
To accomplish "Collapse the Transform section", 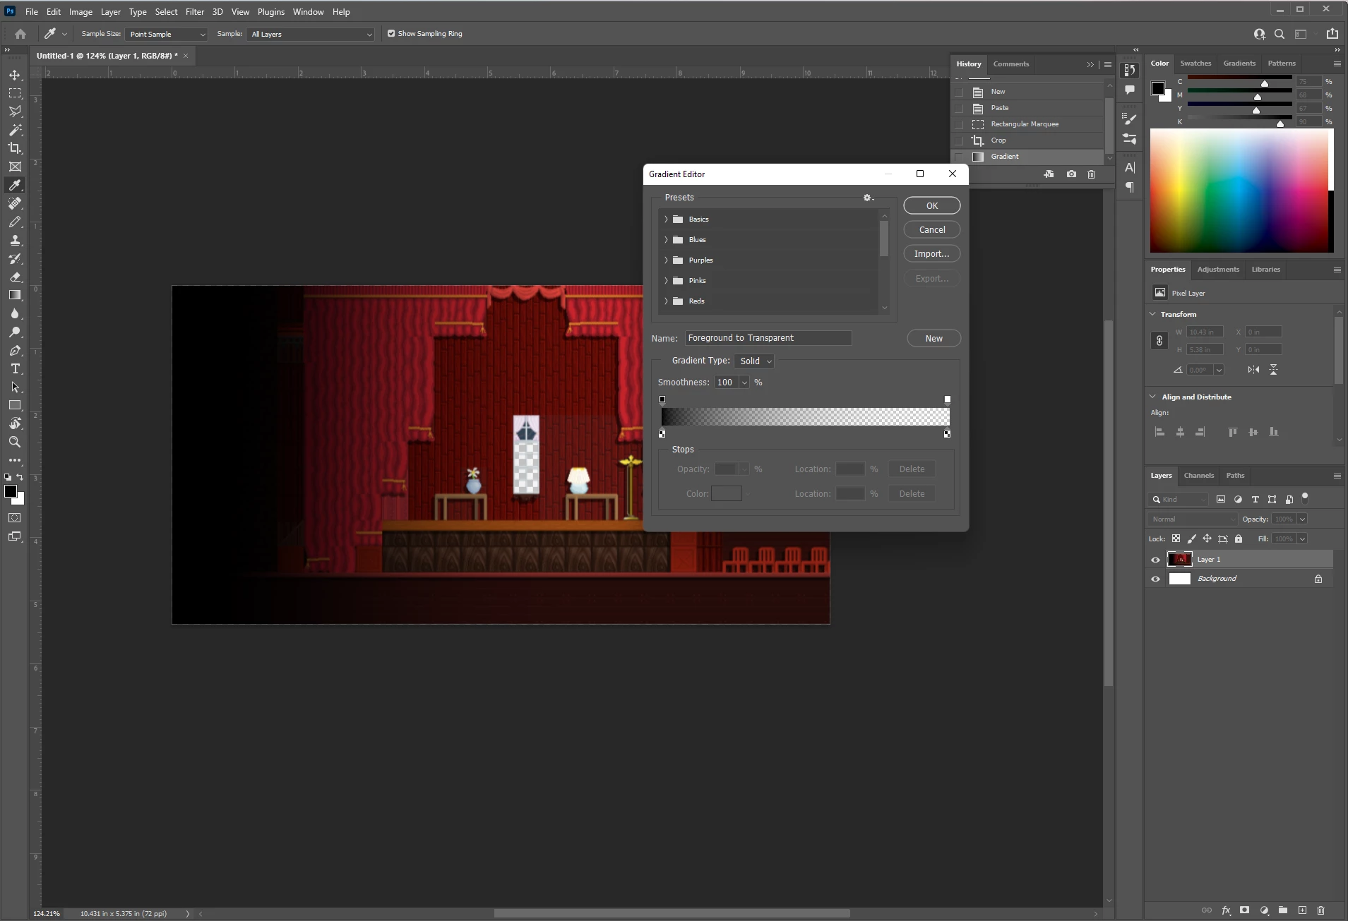I will pyautogui.click(x=1153, y=314).
